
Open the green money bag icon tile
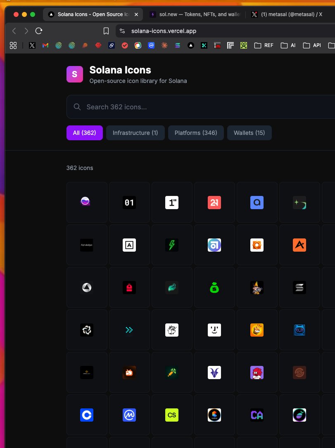[214, 288]
